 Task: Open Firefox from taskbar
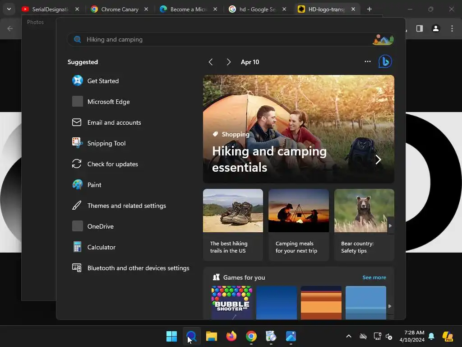231,336
